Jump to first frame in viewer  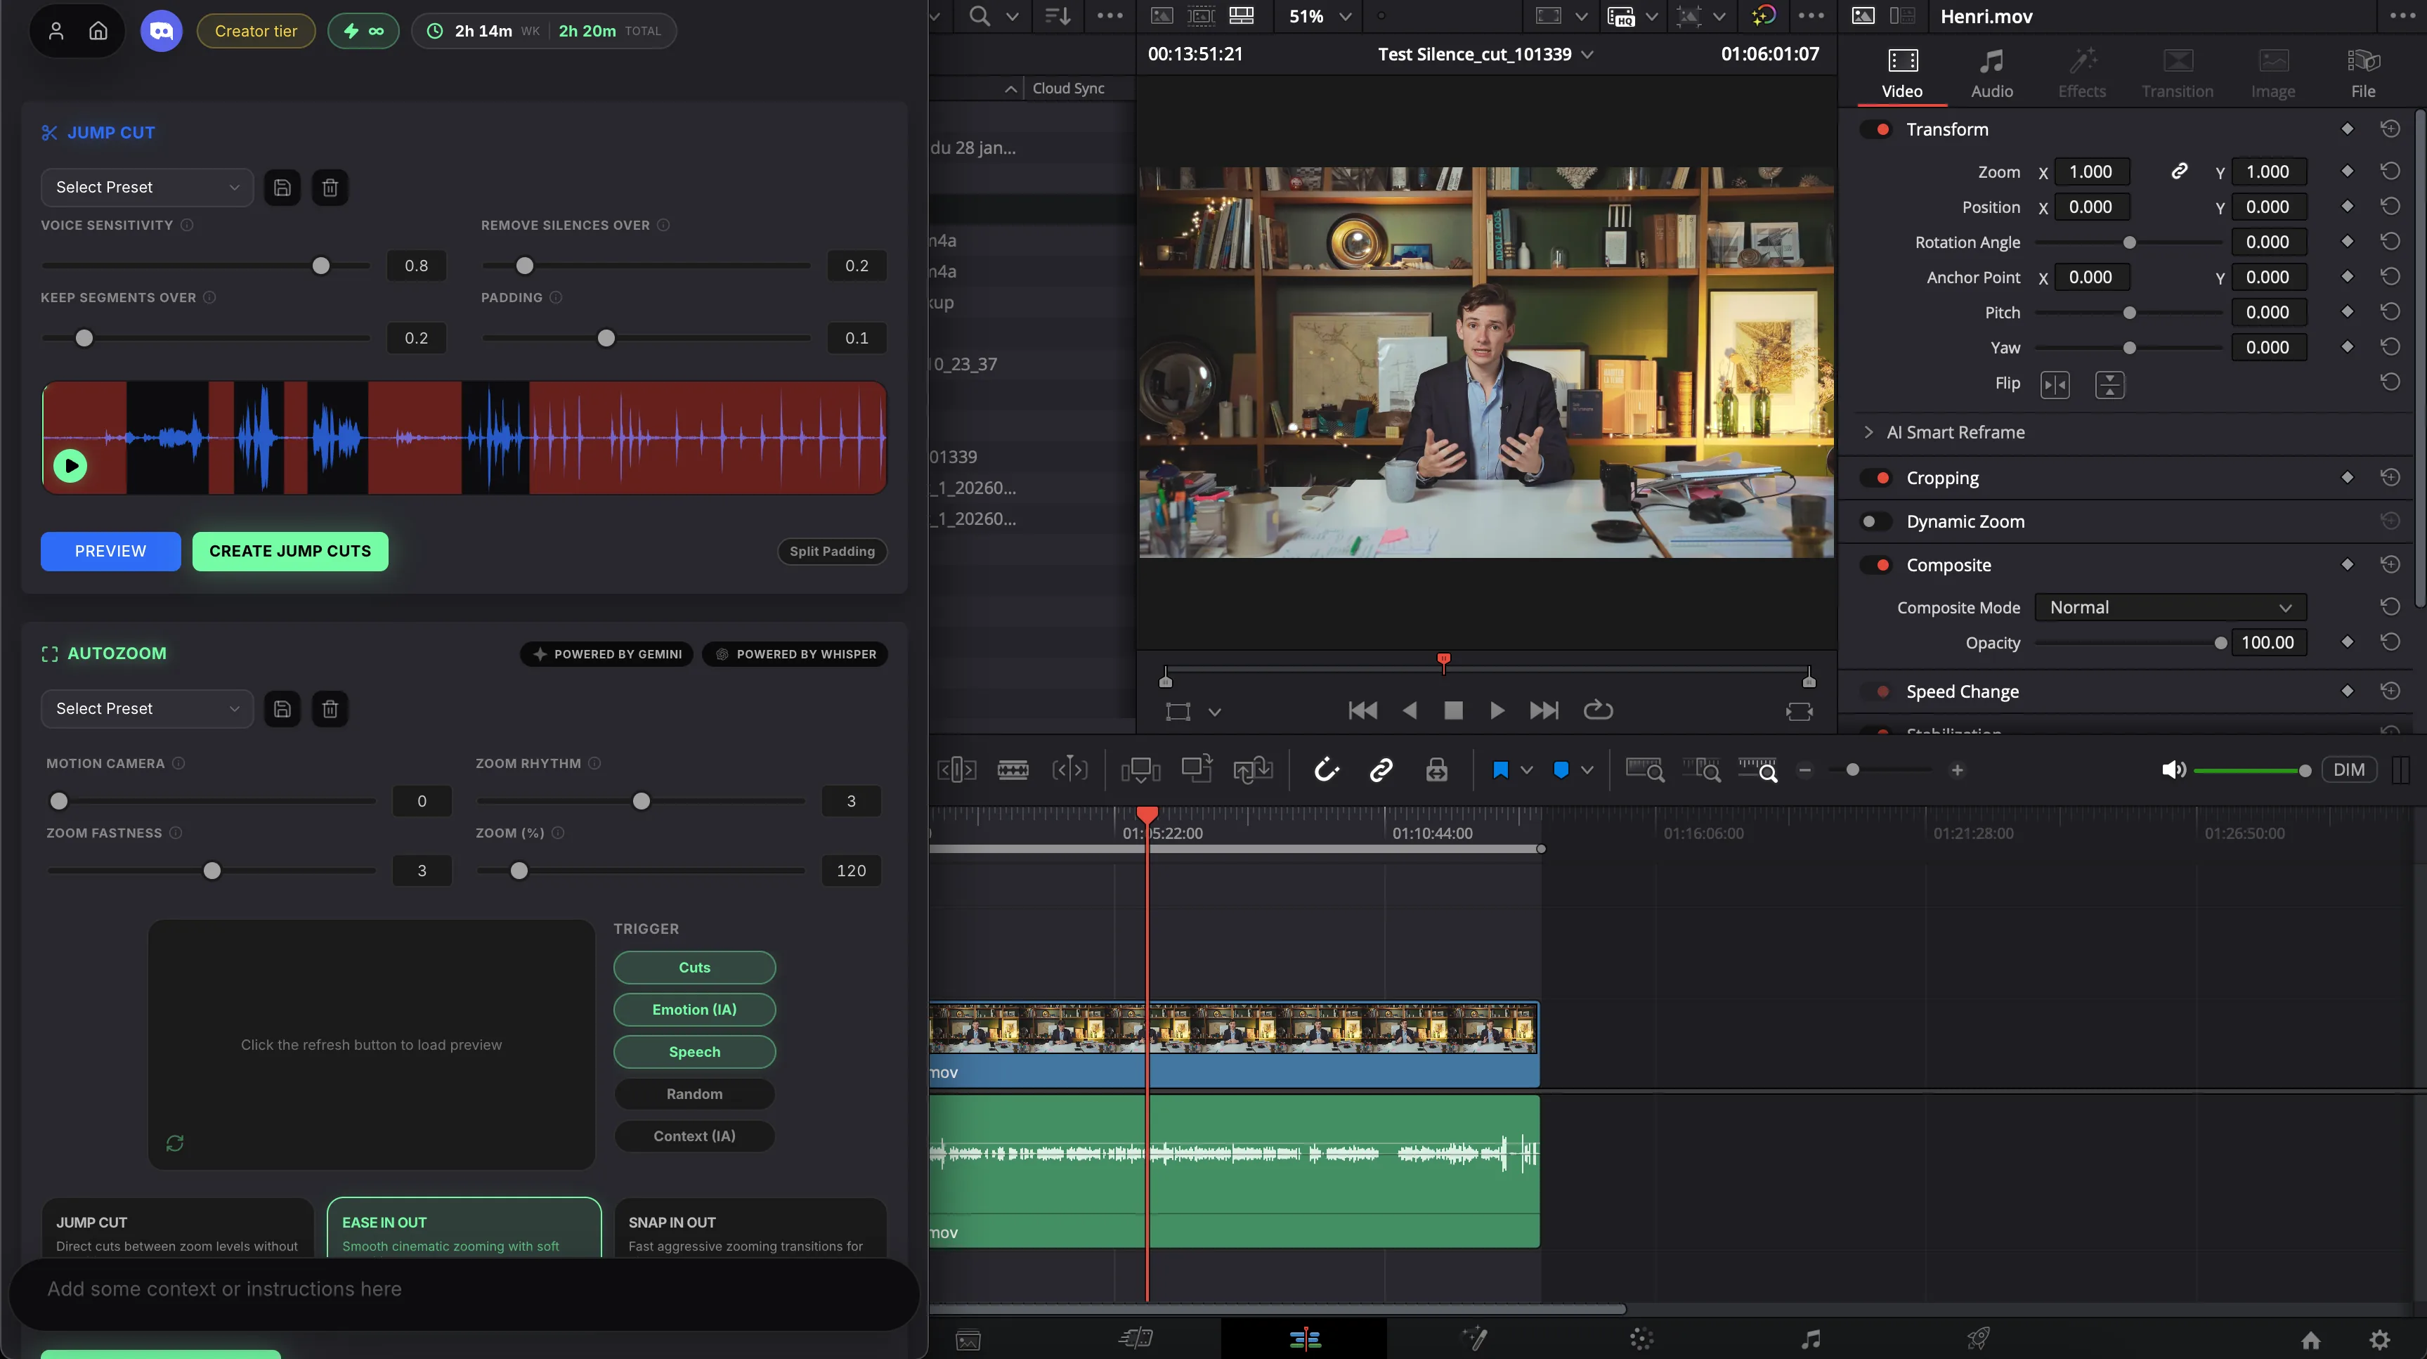(x=1362, y=710)
